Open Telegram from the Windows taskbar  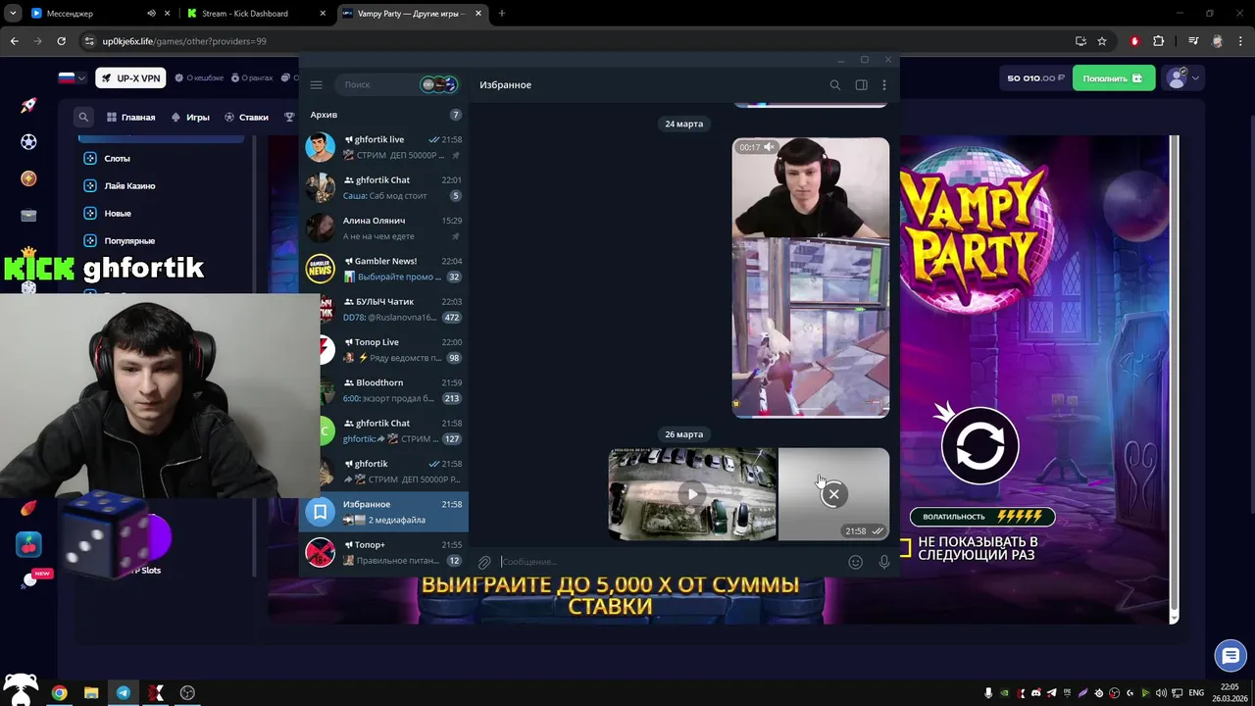click(x=123, y=692)
